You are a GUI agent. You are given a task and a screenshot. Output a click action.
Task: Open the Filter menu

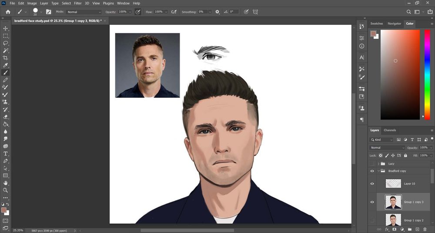(77, 3)
